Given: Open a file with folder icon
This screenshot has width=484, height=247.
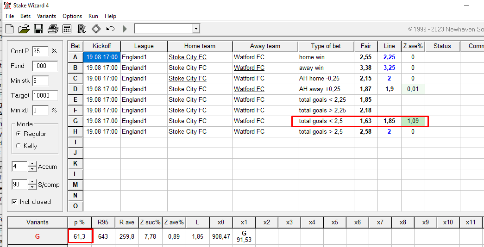Looking at the screenshot, I should click(24, 29).
